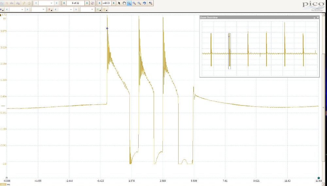Go to previous waveform buffer

(x=64, y=3)
